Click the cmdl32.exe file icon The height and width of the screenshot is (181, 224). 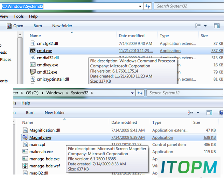point(33,72)
